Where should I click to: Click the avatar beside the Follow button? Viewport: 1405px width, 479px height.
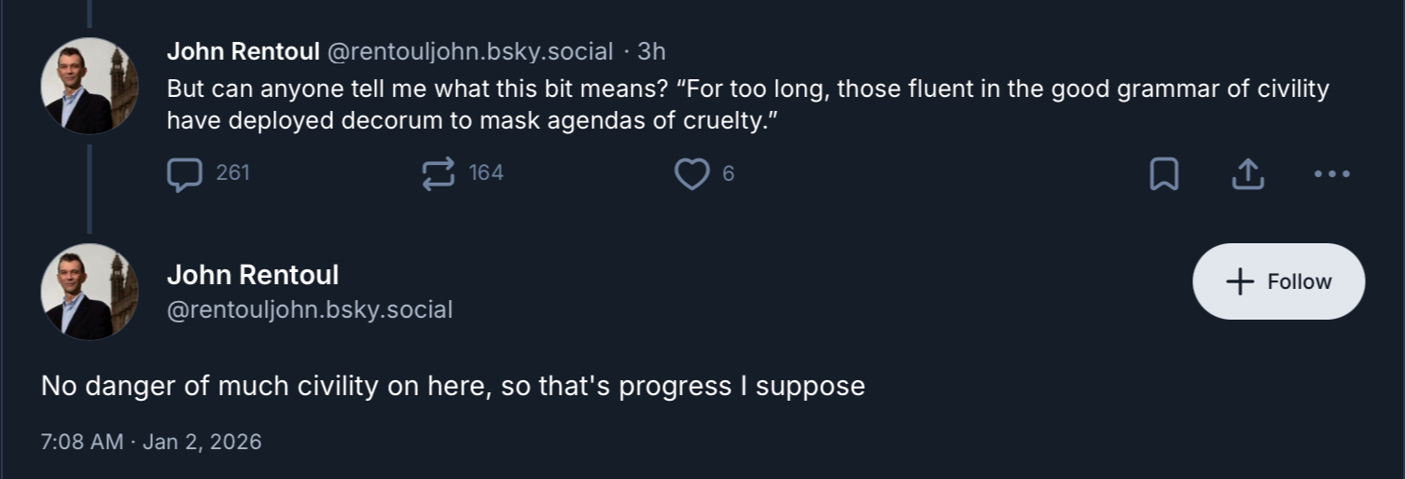pos(90,292)
